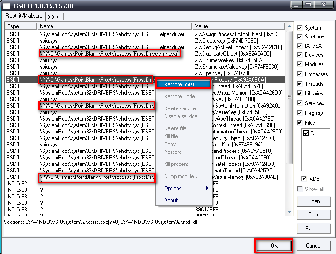Uncheck the IAT/EAT option
Viewport: 336px width, 254px height.
299,46
